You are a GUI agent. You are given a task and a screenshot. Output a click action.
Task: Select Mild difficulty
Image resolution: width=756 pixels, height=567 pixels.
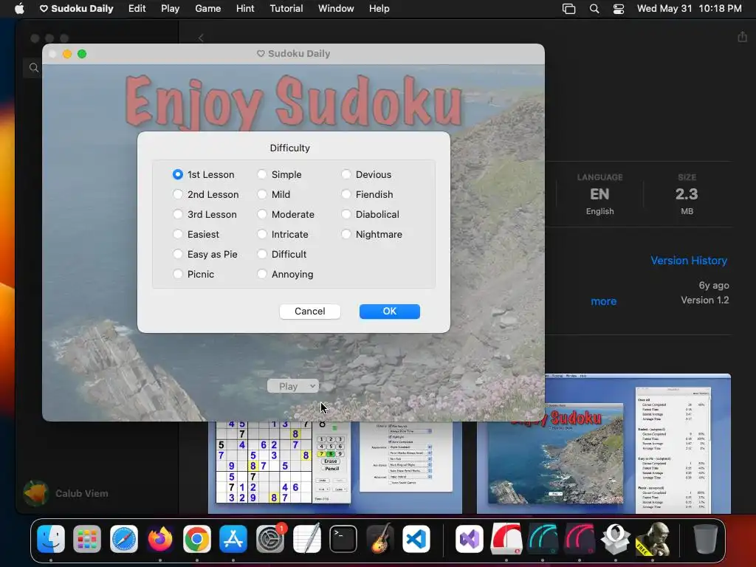(x=262, y=194)
